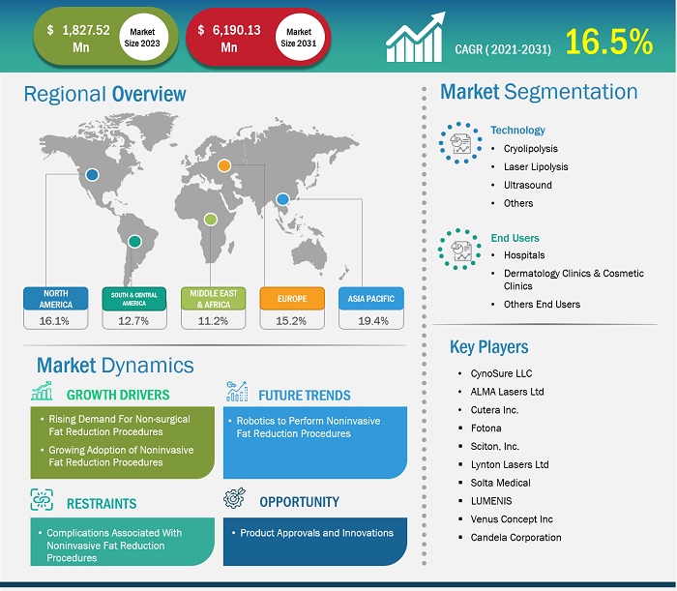
Task: Click the GROWTH DRIVERS heading
Action: (x=118, y=395)
